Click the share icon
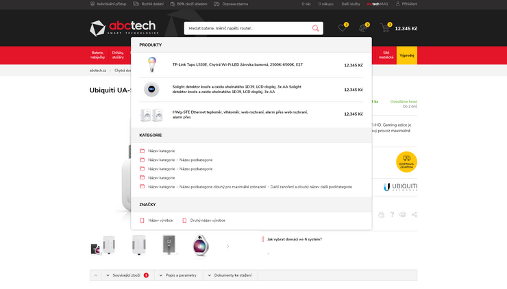Viewport: 507px width, 289px height. tap(413, 214)
